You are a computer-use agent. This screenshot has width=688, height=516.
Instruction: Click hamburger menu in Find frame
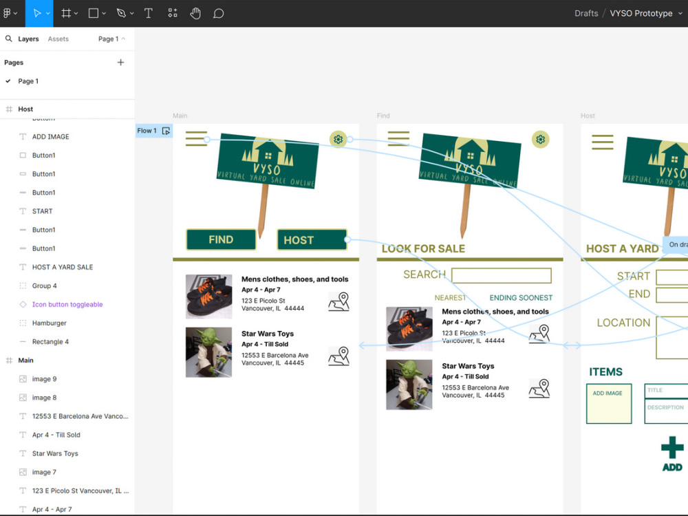[x=398, y=139]
